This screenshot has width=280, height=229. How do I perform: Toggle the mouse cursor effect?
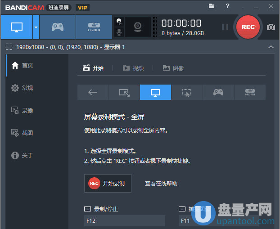click(x=119, y=21)
